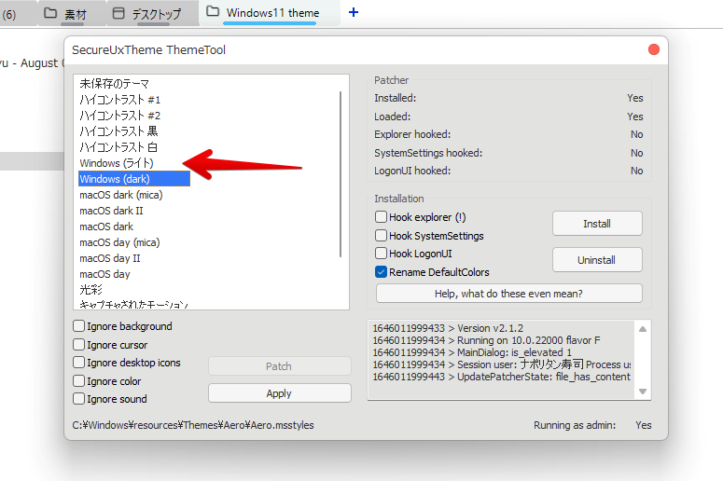The image size is (723, 481).
Task: Select the Windows11 theme tab
Action: pos(270,13)
